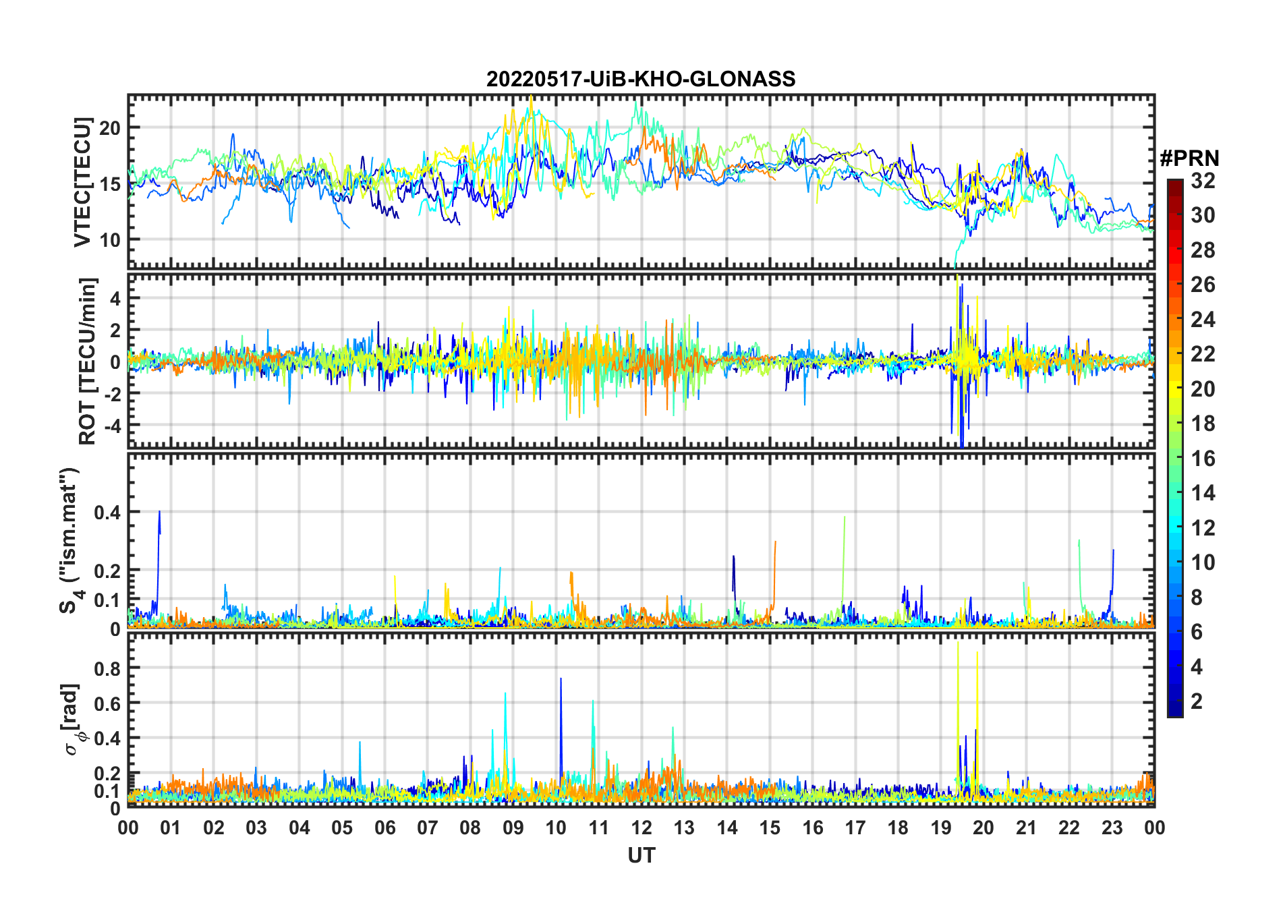Image resolution: width=1283 pixels, height=897 pixels.
Task: Click the 12 tick label on UT axis
Action: coord(641,828)
